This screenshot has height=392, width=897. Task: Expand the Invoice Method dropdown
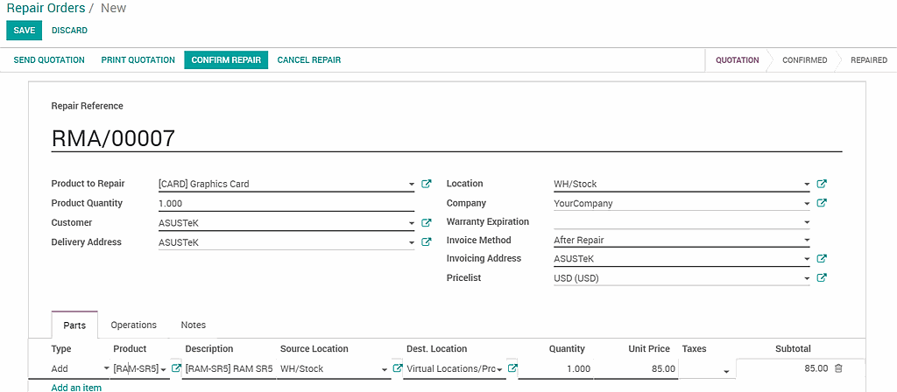pos(806,241)
